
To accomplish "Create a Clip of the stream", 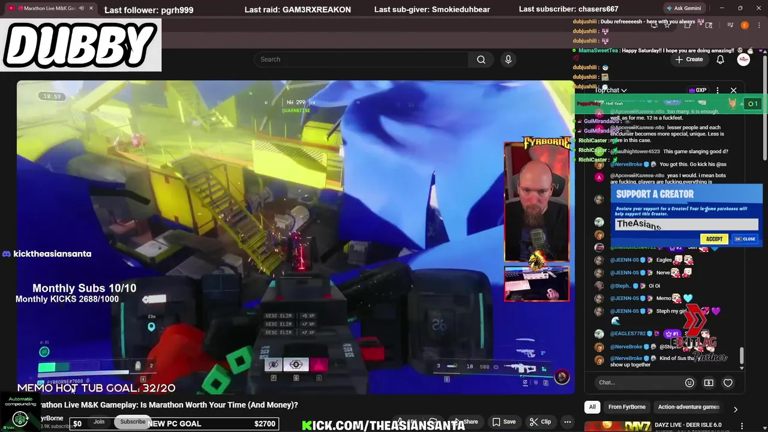I will click(x=540, y=422).
